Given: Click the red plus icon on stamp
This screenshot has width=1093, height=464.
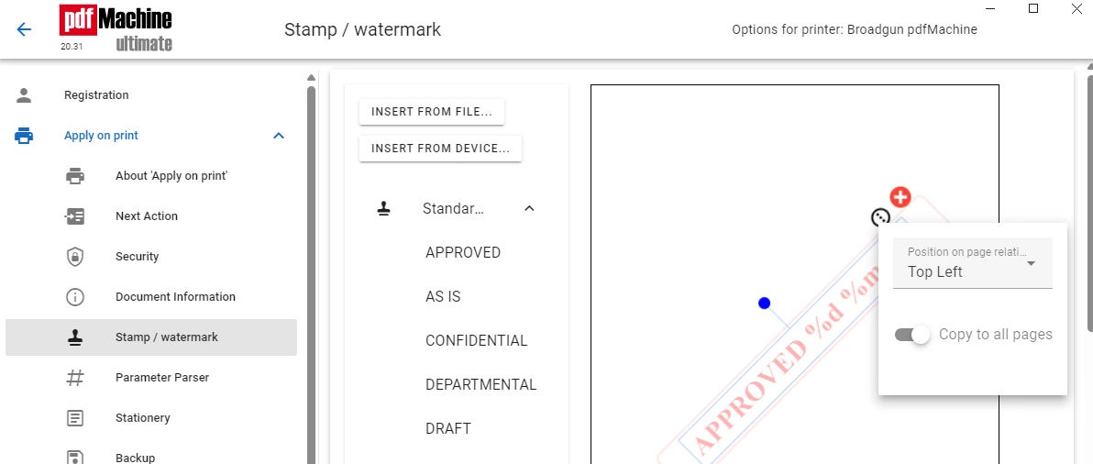Looking at the screenshot, I should click(x=900, y=197).
